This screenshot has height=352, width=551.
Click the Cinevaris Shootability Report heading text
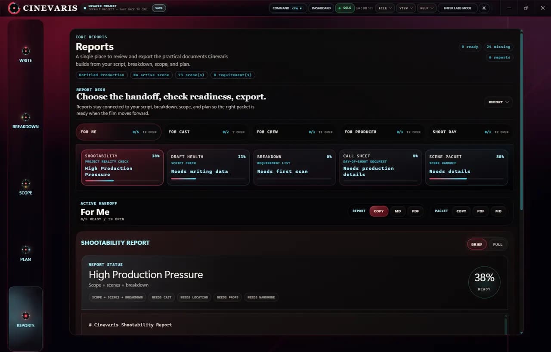click(x=130, y=324)
